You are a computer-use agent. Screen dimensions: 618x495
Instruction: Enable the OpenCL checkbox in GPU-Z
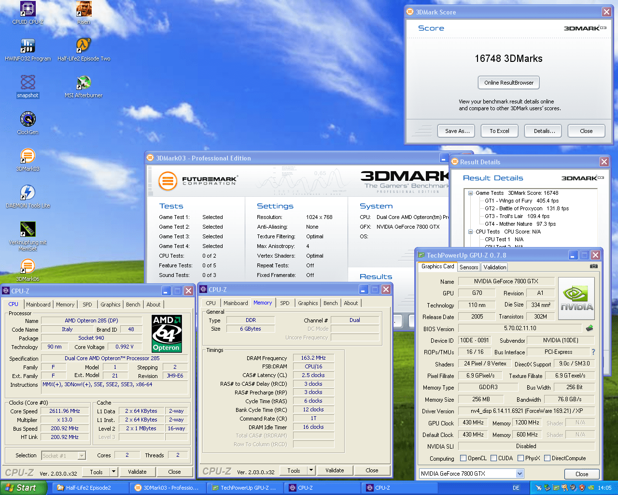(x=463, y=458)
